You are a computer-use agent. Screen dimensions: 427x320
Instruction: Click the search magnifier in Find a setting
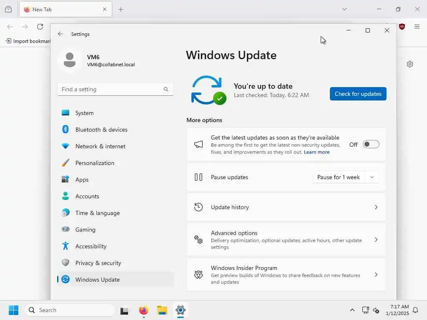(166, 89)
